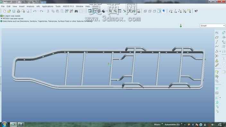Refit the model to the window
This screenshot has width=226, height=127.
(x=120, y=11)
